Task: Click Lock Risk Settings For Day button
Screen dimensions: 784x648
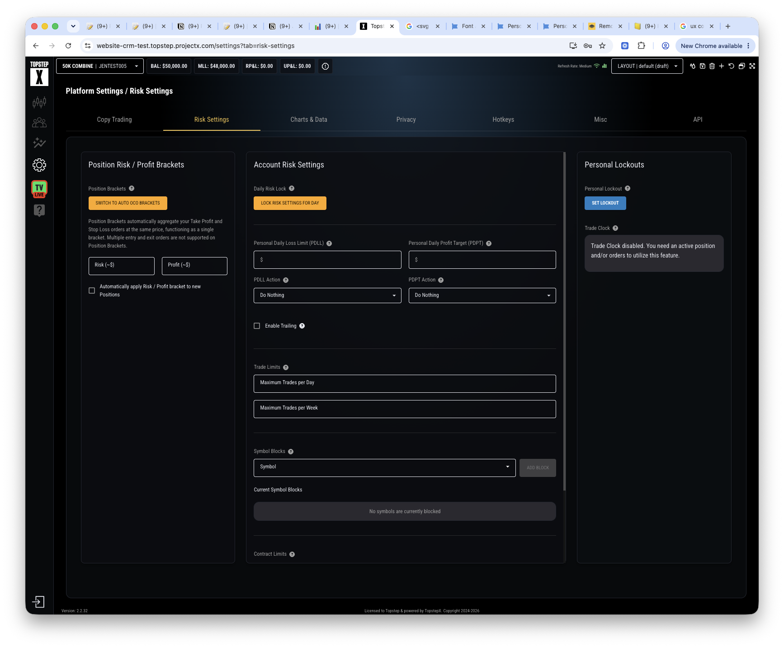Action: (290, 203)
